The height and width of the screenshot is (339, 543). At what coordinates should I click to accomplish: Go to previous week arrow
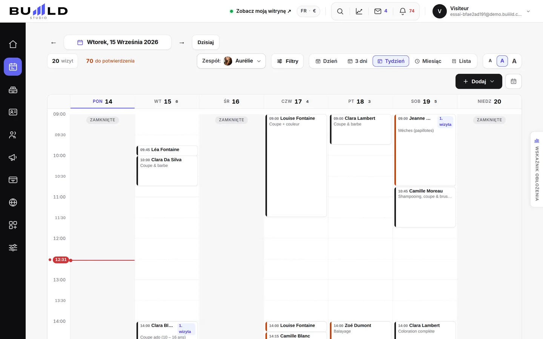[x=54, y=43]
